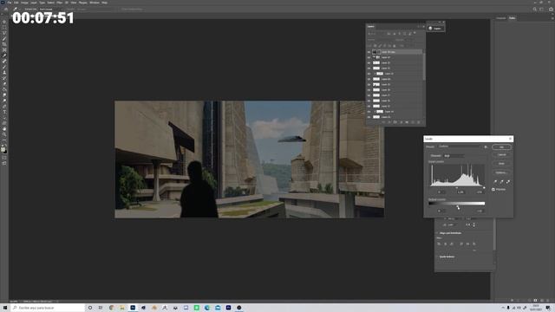
Task: Create new adjustment layer from Layers footer
Action: [401, 122]
